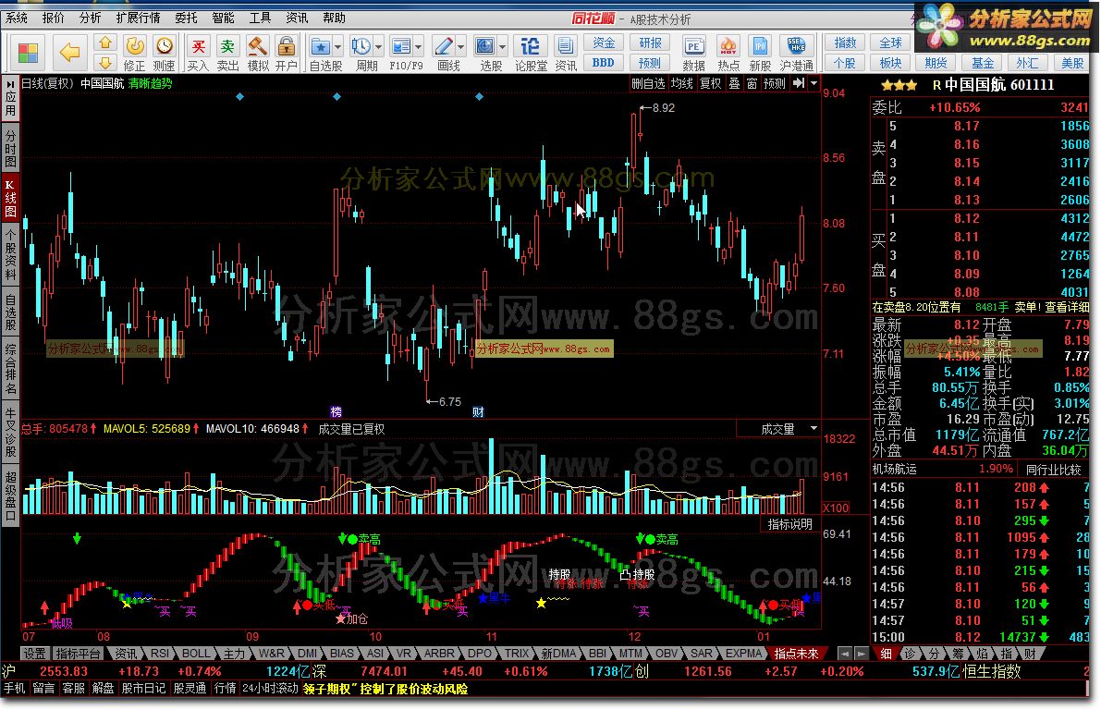The image size is (1101, 710).
Task: Select the TRIX indicator tab
Action: click(x=517, y=653)
